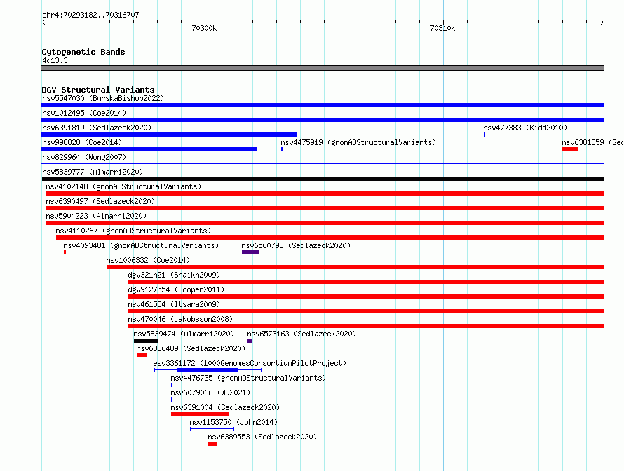Click the chr4:70293182..70316707 coordinates label
The image size is (624, 471).
point(90,15)
